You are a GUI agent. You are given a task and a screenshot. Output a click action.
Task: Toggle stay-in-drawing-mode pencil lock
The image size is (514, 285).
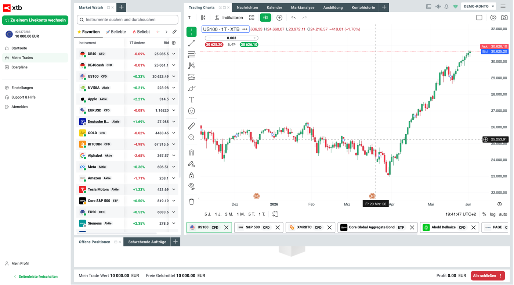point(191,164)
